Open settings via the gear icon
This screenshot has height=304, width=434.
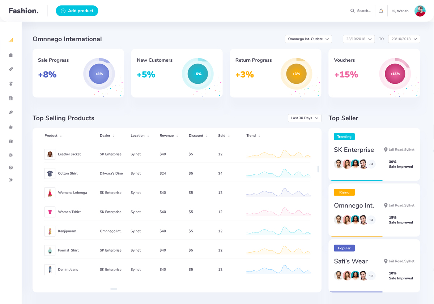point(10,155)
